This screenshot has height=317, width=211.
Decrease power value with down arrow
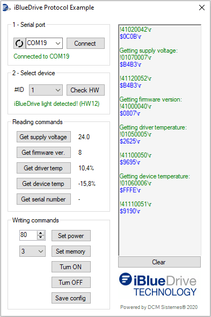[41, 237]
